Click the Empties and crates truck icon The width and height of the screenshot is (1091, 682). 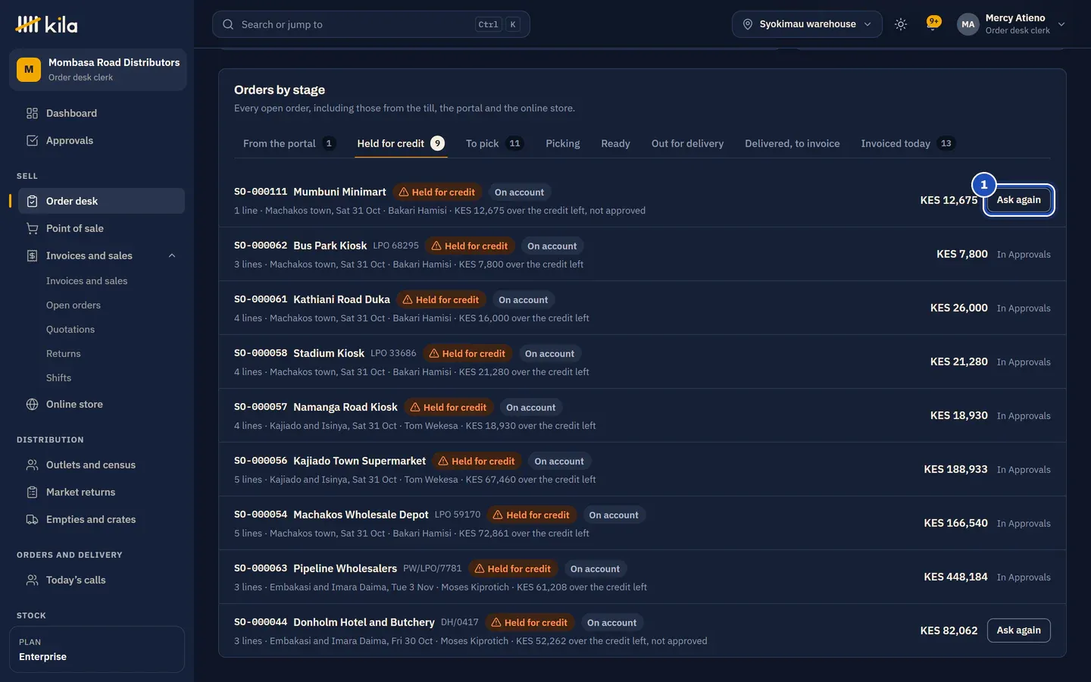(32, 520)
